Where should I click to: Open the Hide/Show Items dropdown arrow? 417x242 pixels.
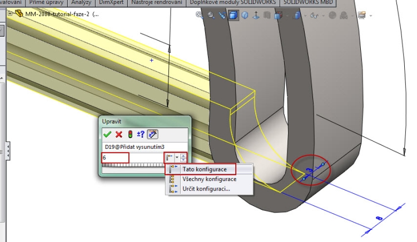(323, 16)
